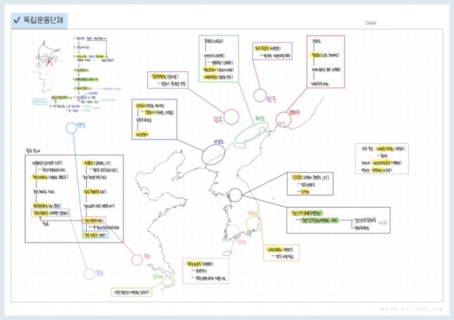Select the 옌안 label
Viewport: 454px width, 320px height.
[81, 126]
